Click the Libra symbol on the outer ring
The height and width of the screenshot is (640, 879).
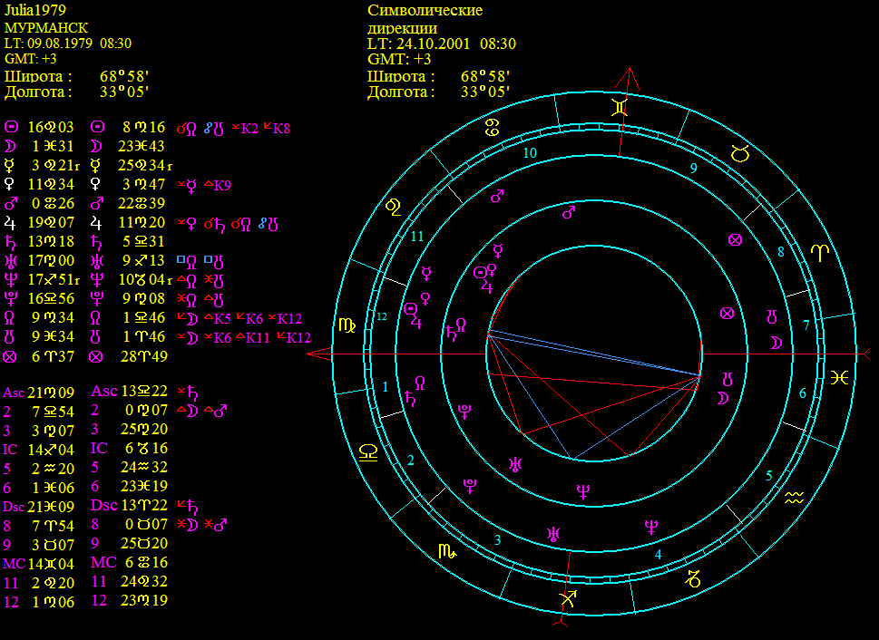coord(368,452)
